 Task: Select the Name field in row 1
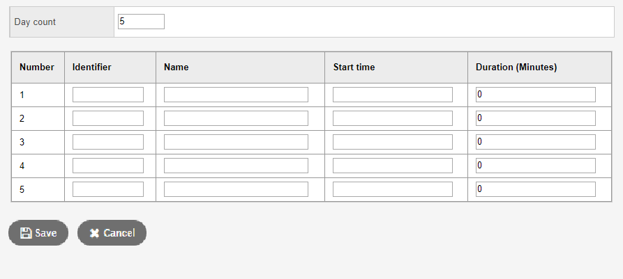point(236,95)
